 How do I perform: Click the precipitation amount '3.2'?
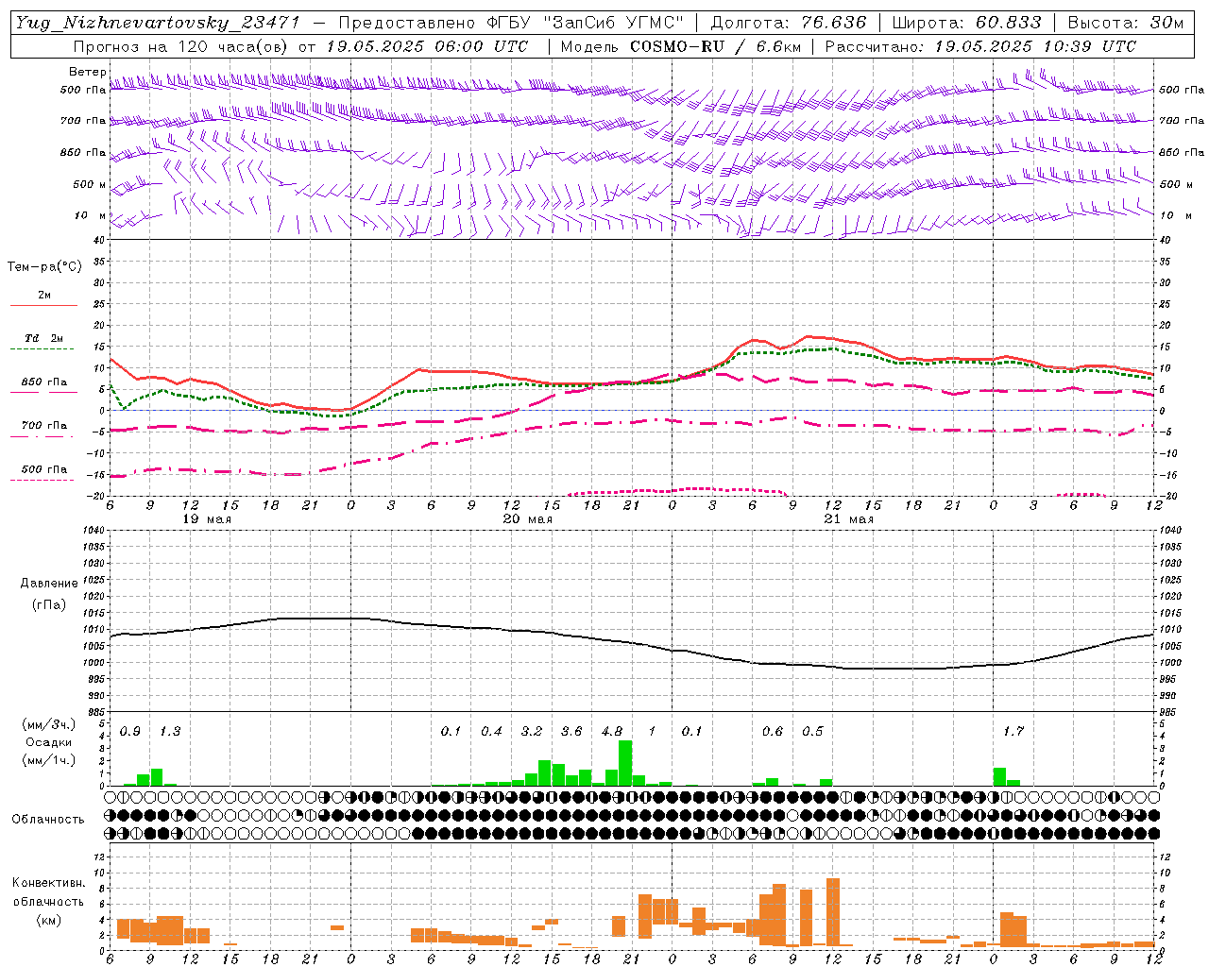click(x=532, y=732)
